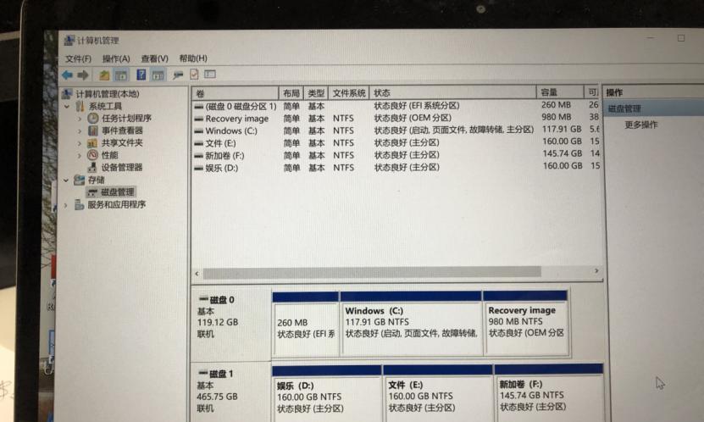Image resolution: width=704 pixels, height=422 pixels.
Task: Toggle the action pane toolbar icon
Action: pyautogui.click(x=158, y=75)
